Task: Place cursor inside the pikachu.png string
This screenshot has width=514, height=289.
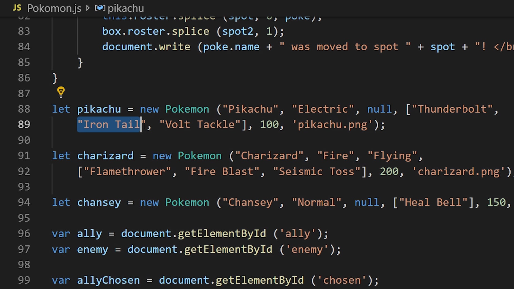Action: (x=332, y=124)
